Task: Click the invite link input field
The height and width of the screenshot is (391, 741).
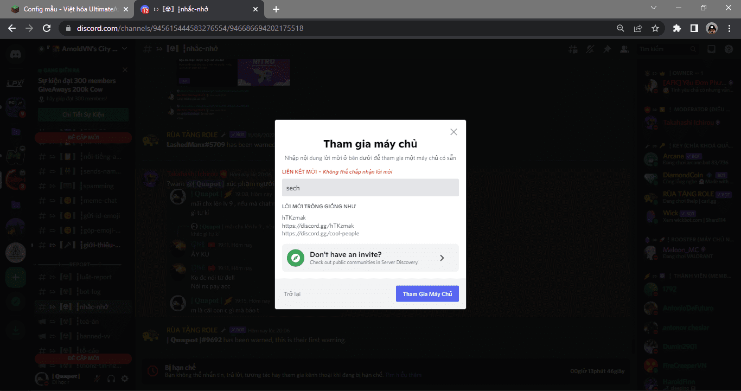Action: pos(370,188)
